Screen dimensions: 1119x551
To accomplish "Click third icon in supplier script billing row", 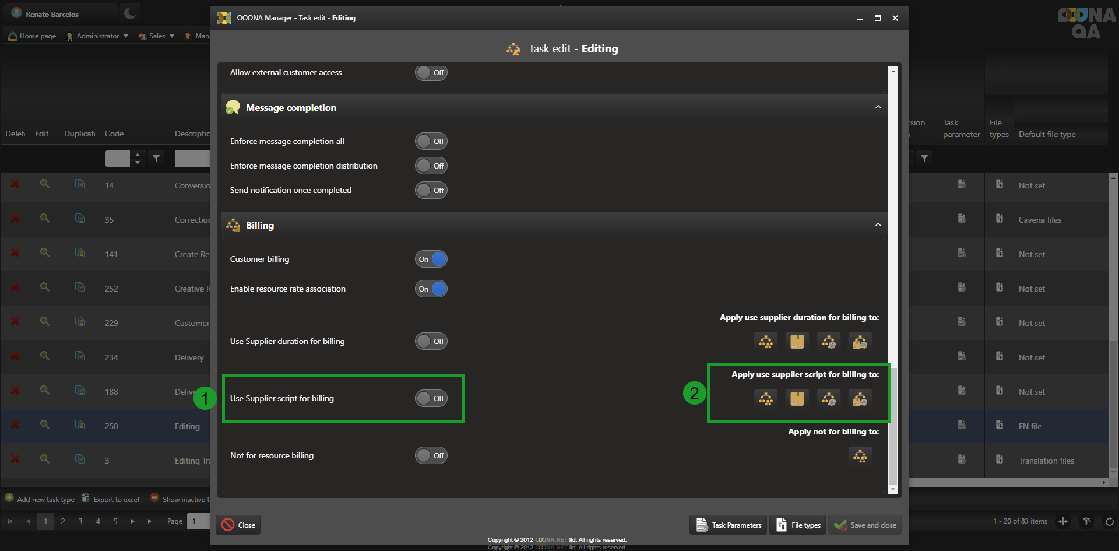I will click(x=828, y=399).
